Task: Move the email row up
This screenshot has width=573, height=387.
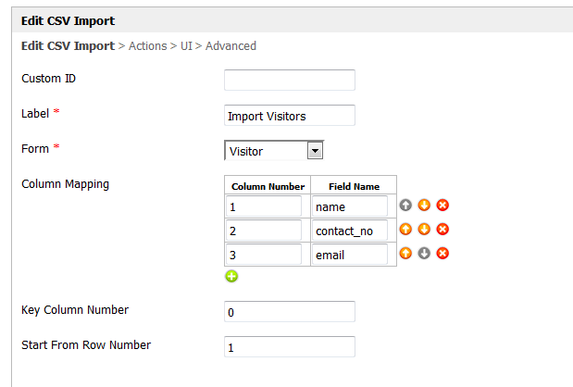Action: [405, 254]
